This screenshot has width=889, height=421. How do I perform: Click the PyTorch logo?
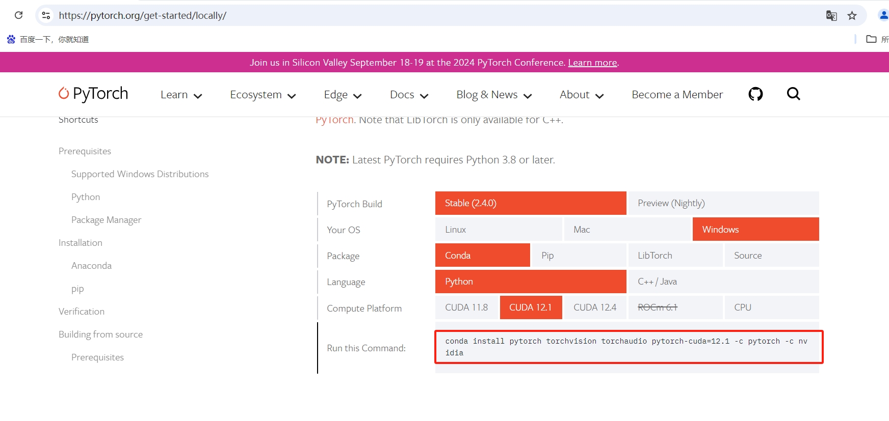click(x=93, y=94)
